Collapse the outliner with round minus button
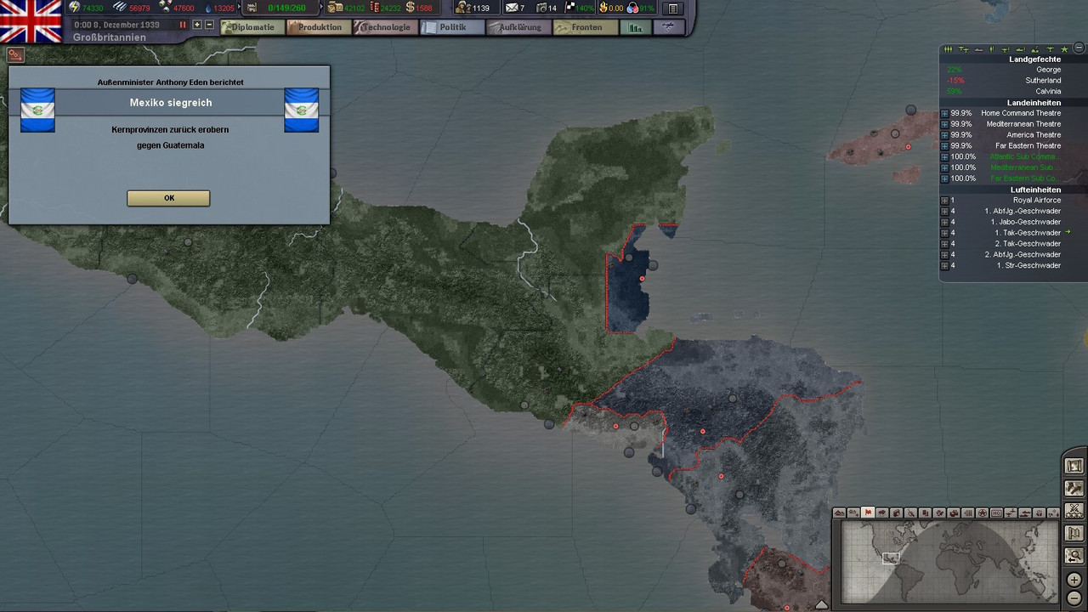Viewport: 1088px width, 612px height. [x=1079, y=48]
